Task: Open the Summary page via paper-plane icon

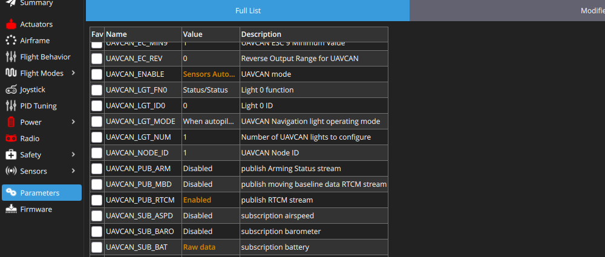Action: tap(11, 3)
